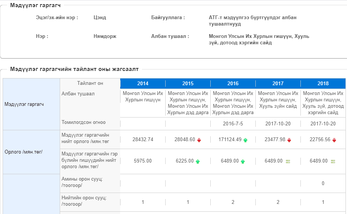Click organization value 'АТГ-т мэдүүлгээ бүртгүүлдэг албан тушаалтнууд'

pos(252,21)
